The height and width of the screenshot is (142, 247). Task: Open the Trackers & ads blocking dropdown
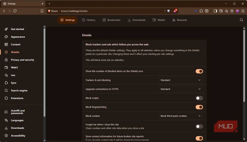click(181, 80)
